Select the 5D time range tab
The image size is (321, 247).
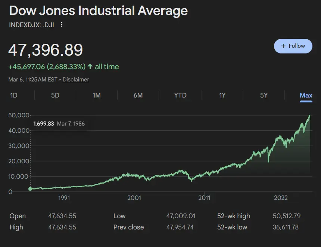coord(55,95)
